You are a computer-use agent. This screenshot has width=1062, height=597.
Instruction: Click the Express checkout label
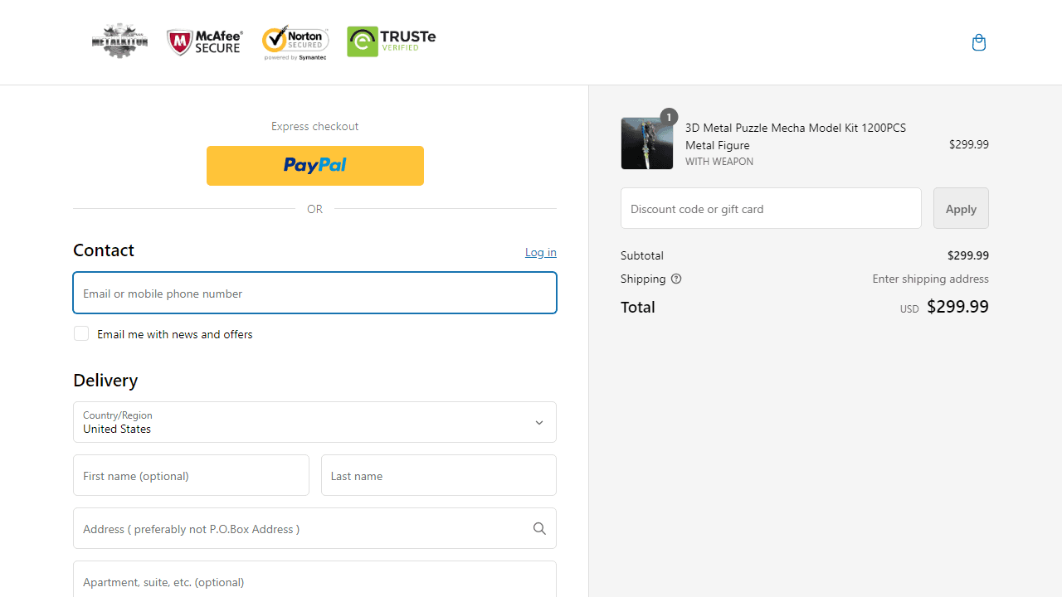click(x=315, y=126)
